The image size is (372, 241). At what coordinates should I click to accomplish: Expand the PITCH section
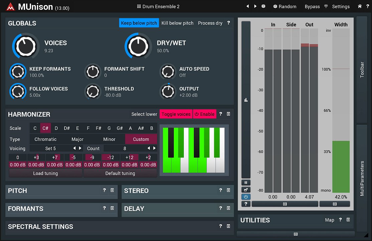click(x=17, y=191)
